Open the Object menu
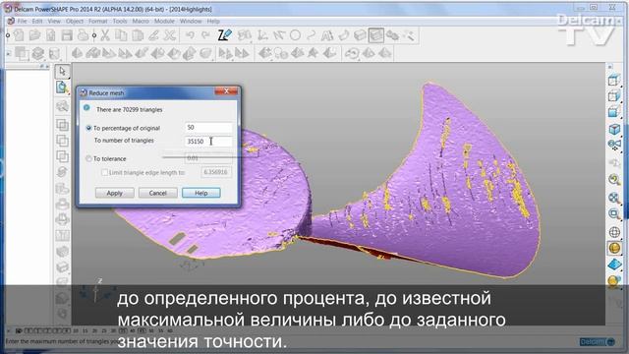The height and width of the screenshot is (354, 629). coord(75,22)
